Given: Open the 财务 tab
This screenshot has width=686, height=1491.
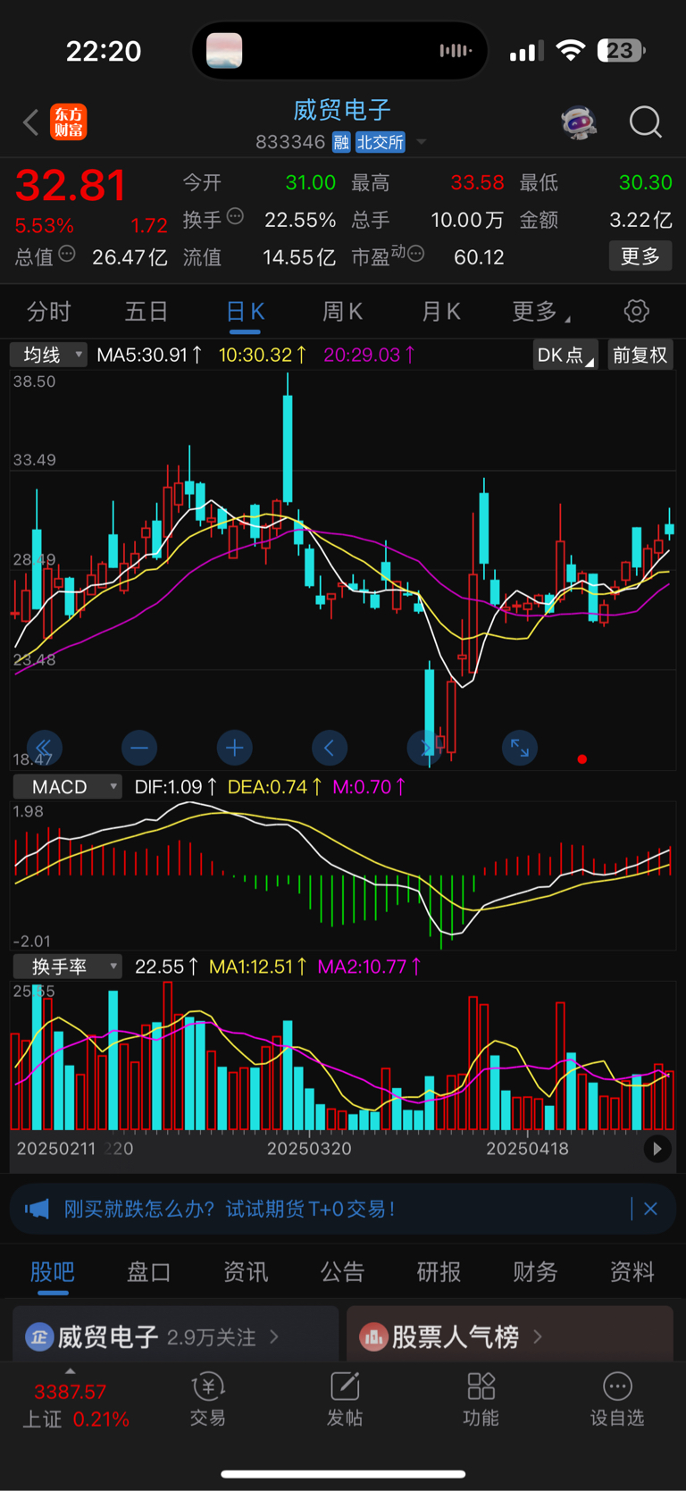Looking at the screenshot, I should [x=536, y=1271].
